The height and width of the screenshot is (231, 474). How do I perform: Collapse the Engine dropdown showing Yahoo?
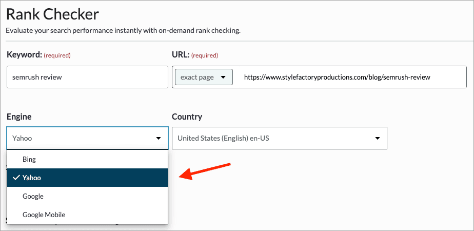[x=87, y=138]
